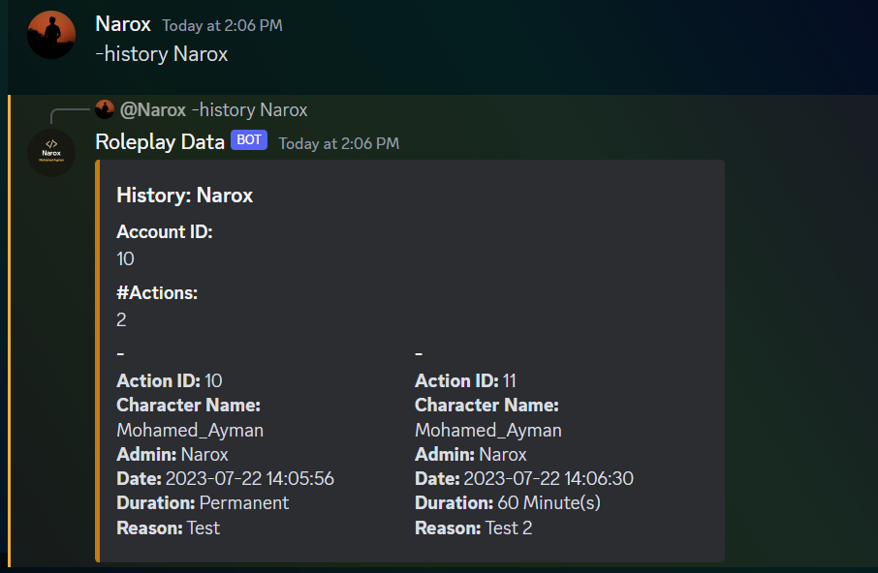Click the @Narox mention in the reply

pyautogui.click(x=153, y=109)
